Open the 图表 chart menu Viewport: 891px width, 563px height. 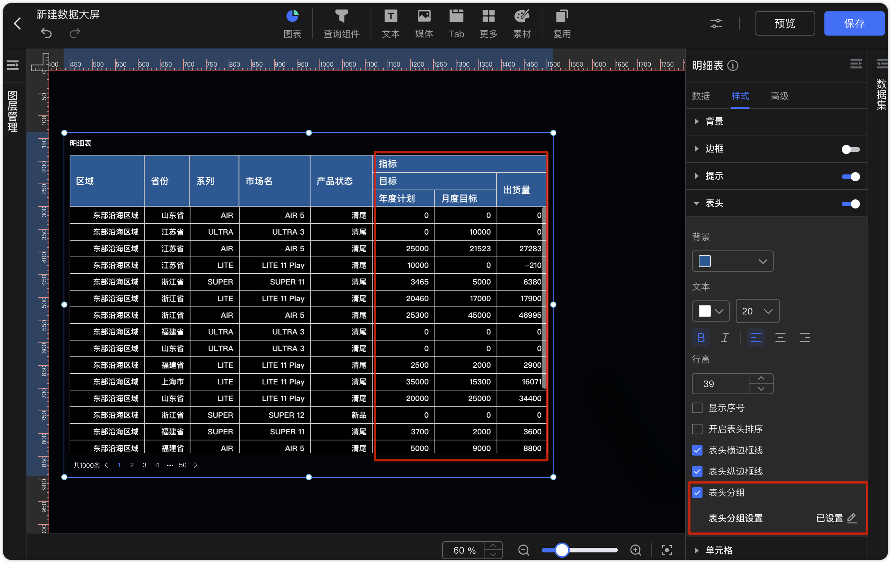click(x=292, y=24)
